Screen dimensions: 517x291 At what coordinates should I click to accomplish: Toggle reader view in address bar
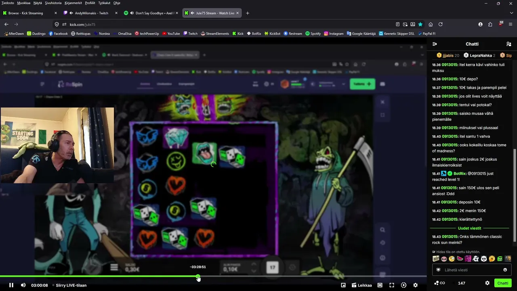click(x=398, y=24)
